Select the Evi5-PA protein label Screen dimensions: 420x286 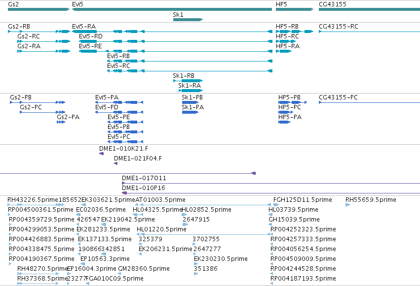pos(107,97)
